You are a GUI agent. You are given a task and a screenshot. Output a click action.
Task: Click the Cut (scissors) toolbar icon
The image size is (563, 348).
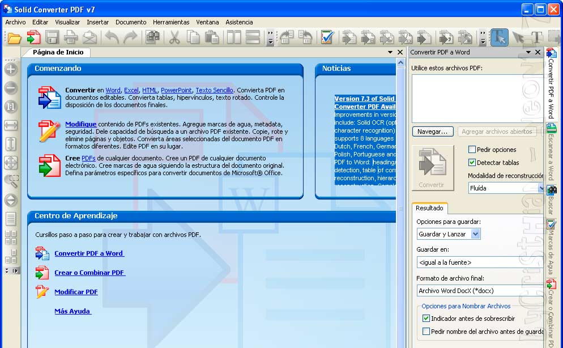pos(174,37)
